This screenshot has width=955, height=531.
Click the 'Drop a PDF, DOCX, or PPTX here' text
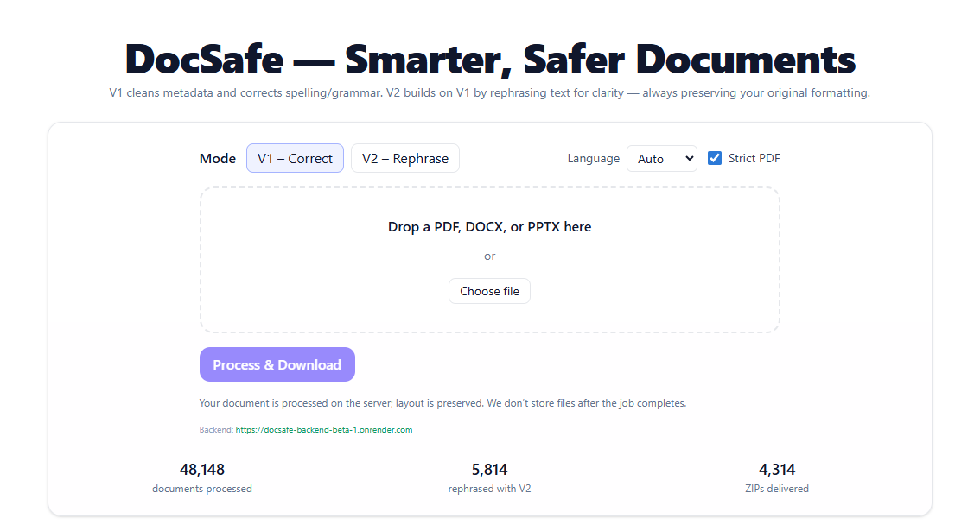[x=489, y=227]
